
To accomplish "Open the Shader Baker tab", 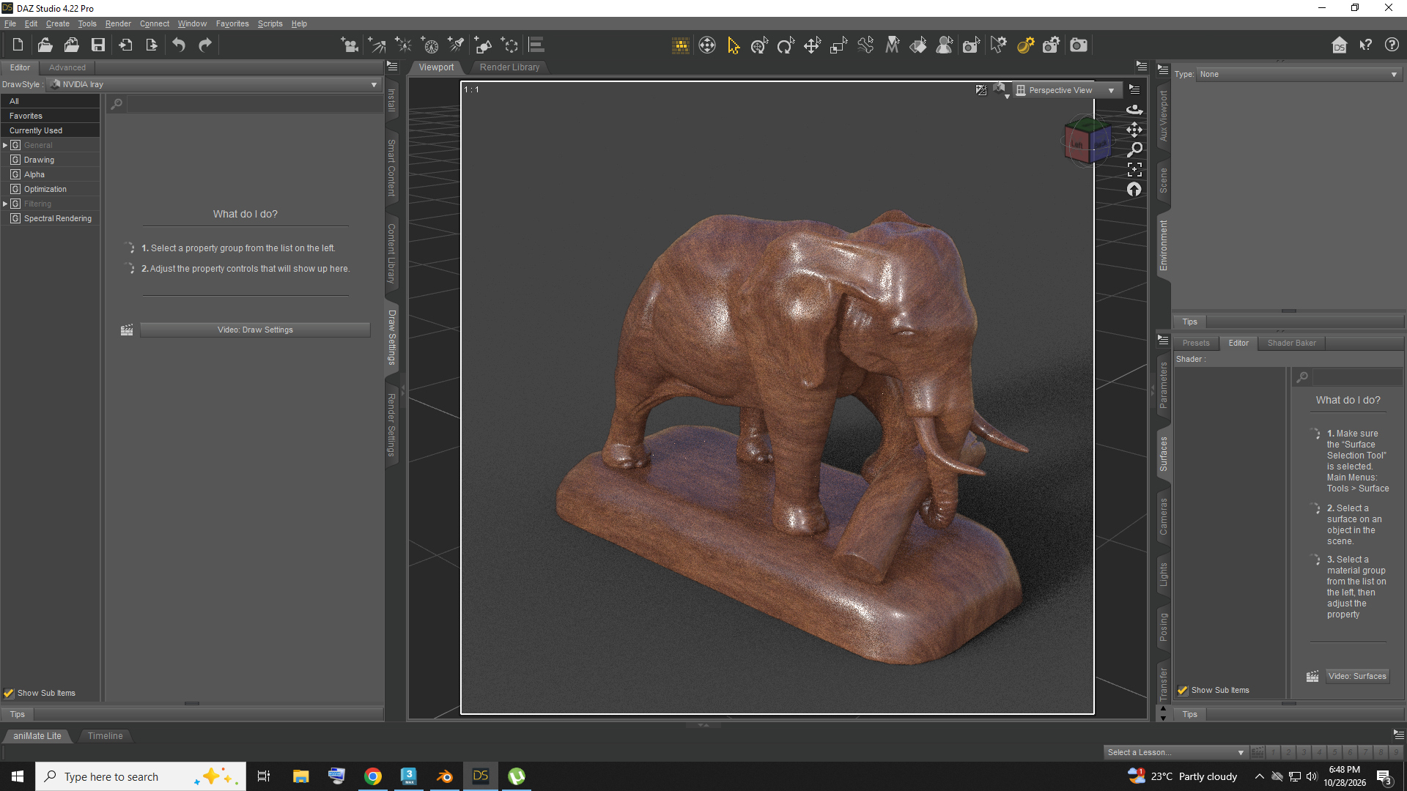I will [x=1291, y=343].
